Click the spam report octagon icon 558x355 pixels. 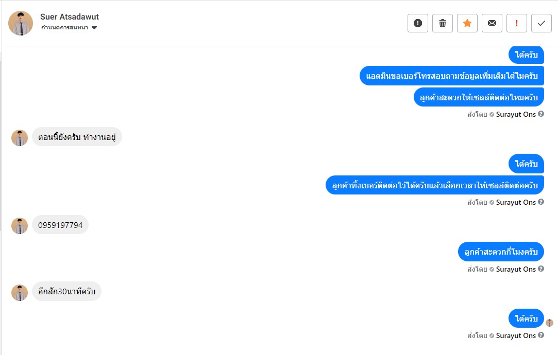(x=417, y=23)
